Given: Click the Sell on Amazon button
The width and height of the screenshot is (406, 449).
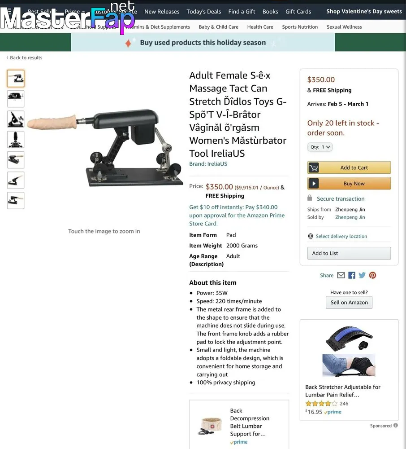Looking at the screenshot, I should click(x=349, y=302).
